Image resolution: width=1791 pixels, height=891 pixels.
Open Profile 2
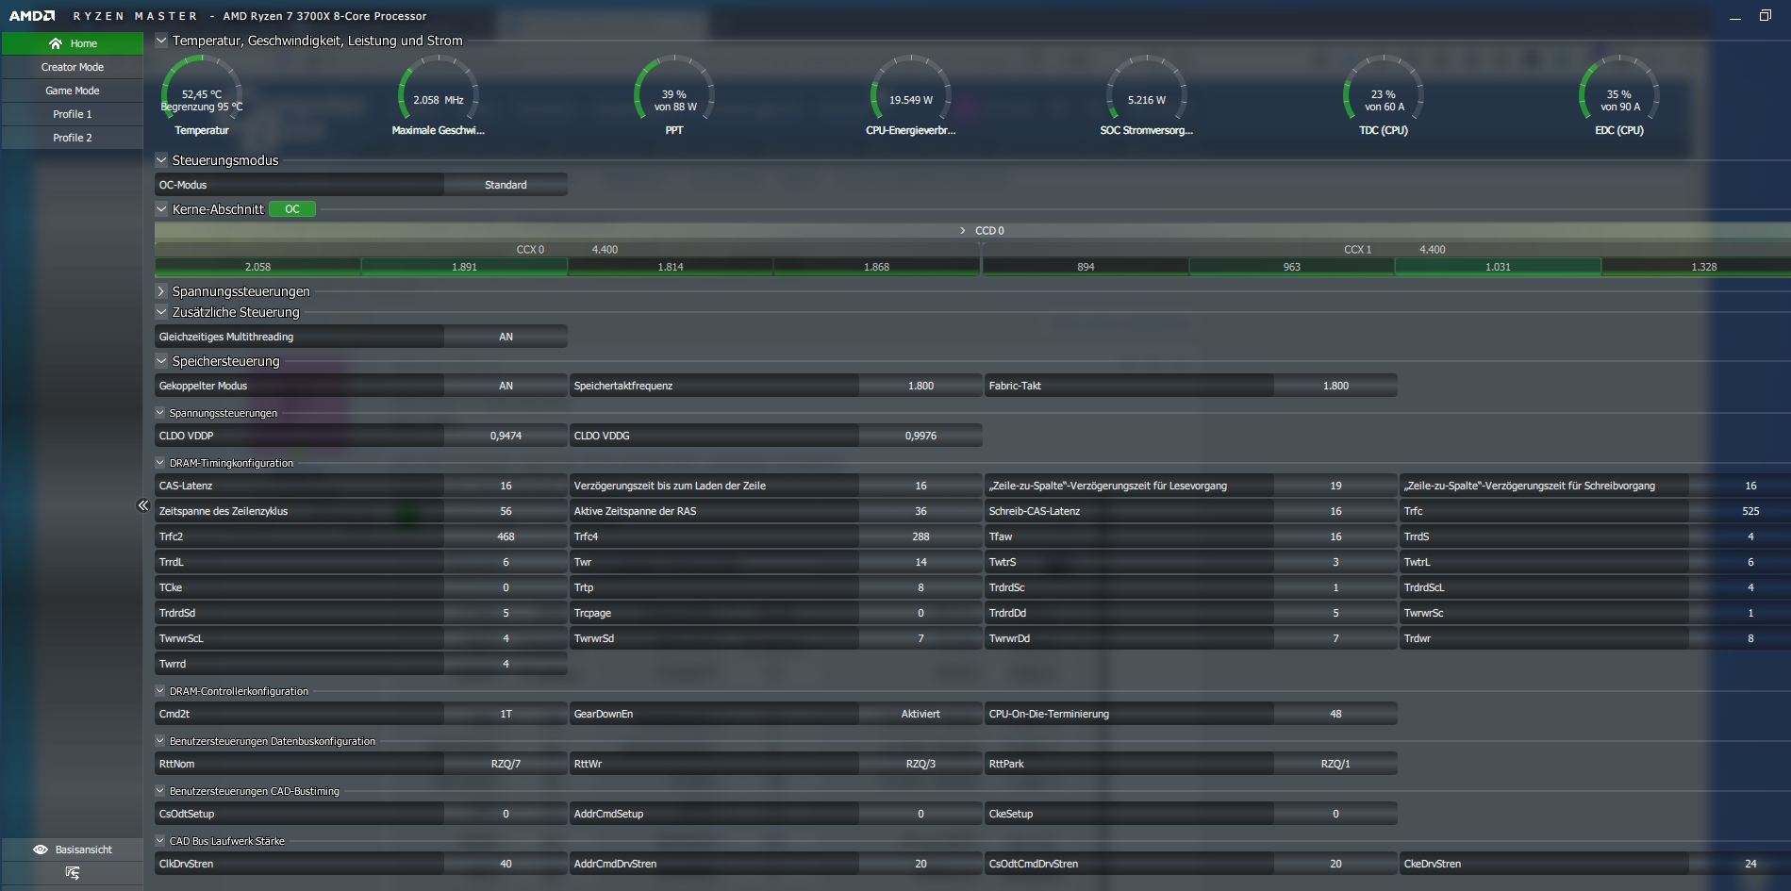click(x=73, y=138)
